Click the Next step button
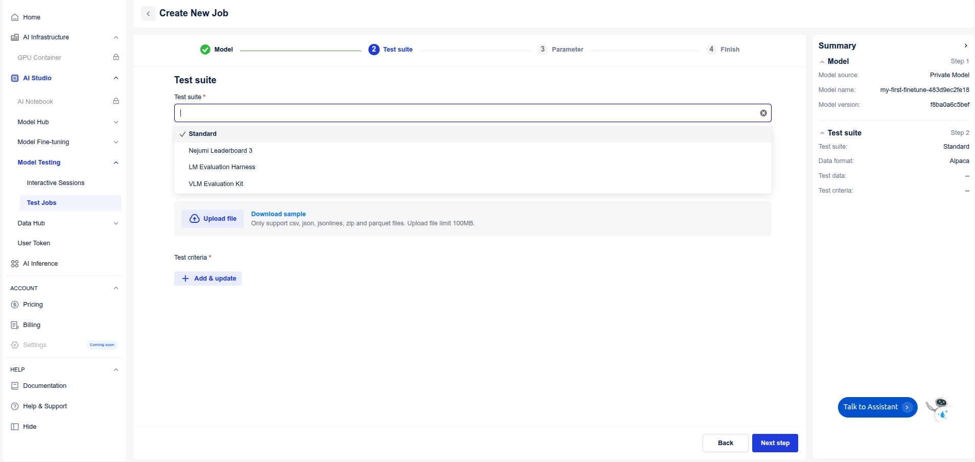975x462 pixels. click(775, 443)
